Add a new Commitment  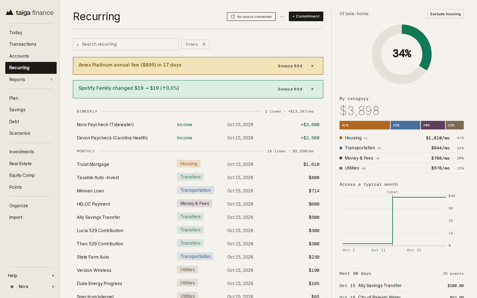306,16
